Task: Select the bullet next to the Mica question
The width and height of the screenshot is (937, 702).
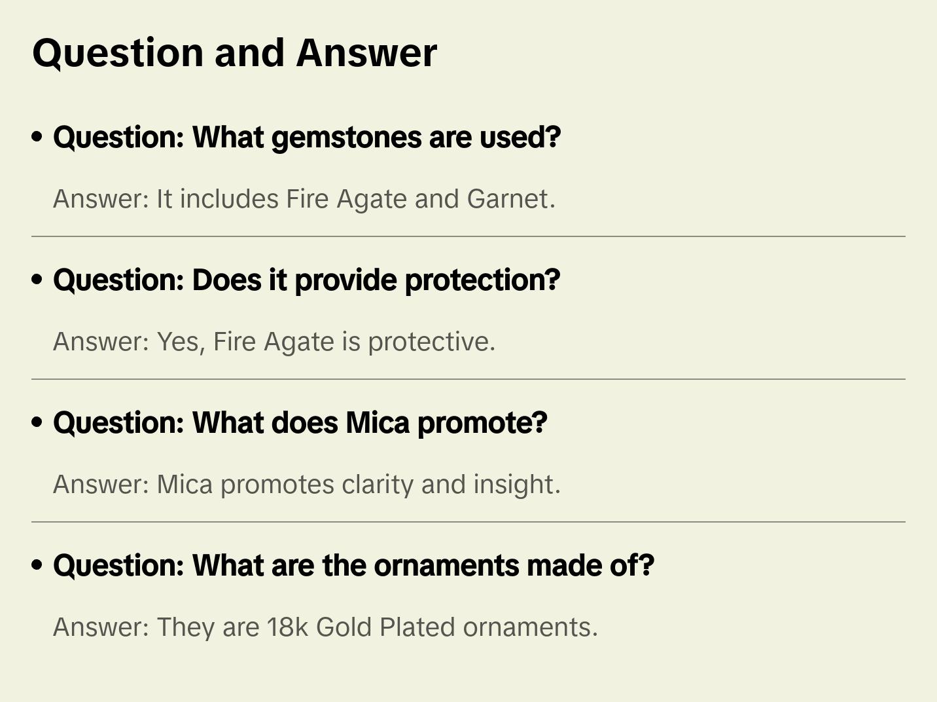Action: [x=37, y=422]
